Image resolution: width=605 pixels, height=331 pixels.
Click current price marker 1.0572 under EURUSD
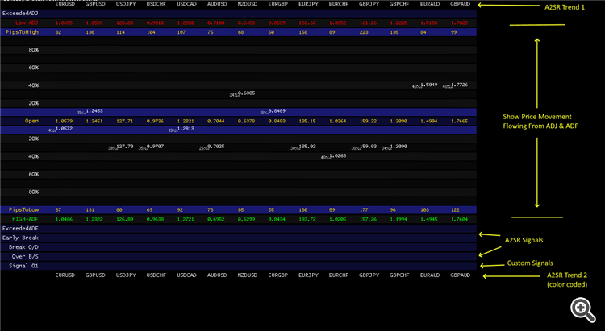(x=64, y=129)
